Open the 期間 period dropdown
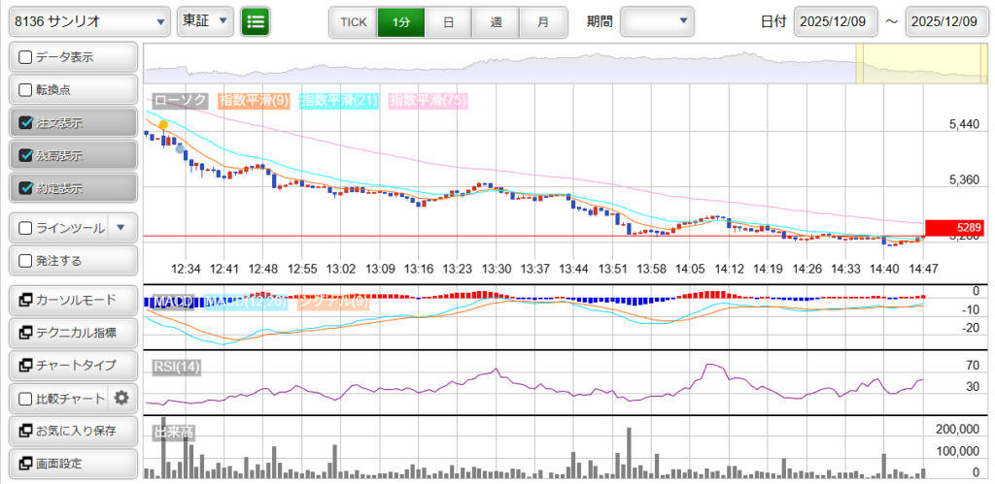 tap(657, 21)
